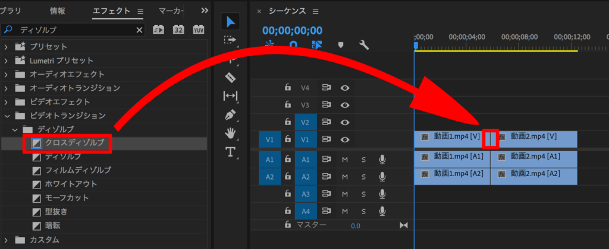Image resolution: width=609 pixels, height=249 pixels.
Task: Select the Razor tool
Action: click(231, 77)
